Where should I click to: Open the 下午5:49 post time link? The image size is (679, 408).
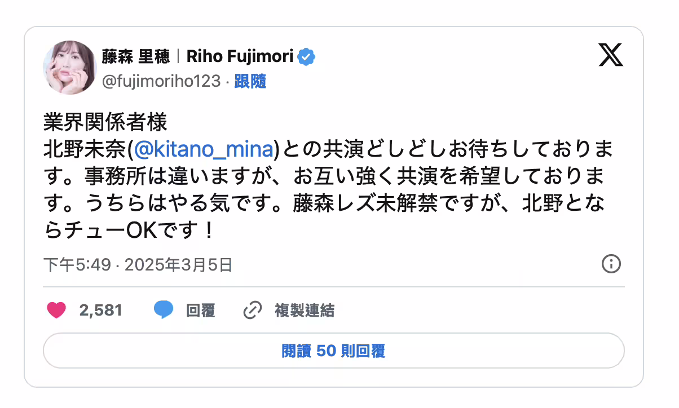[77, 265]
